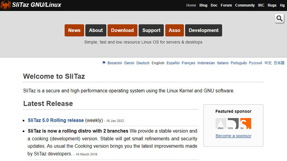Click the Become a sponsor link
The width and height of the screenshot is (287, 161).
pyautogui.click(x=233, y=136)
